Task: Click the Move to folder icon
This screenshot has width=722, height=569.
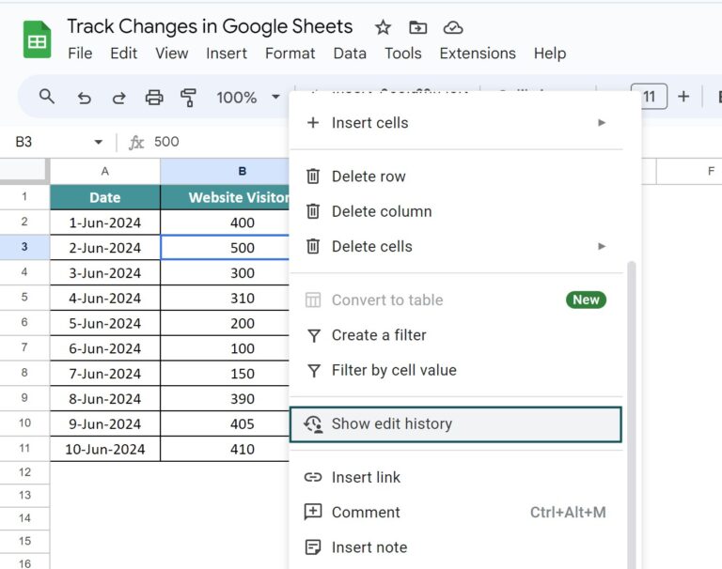Action: point(417,27)
